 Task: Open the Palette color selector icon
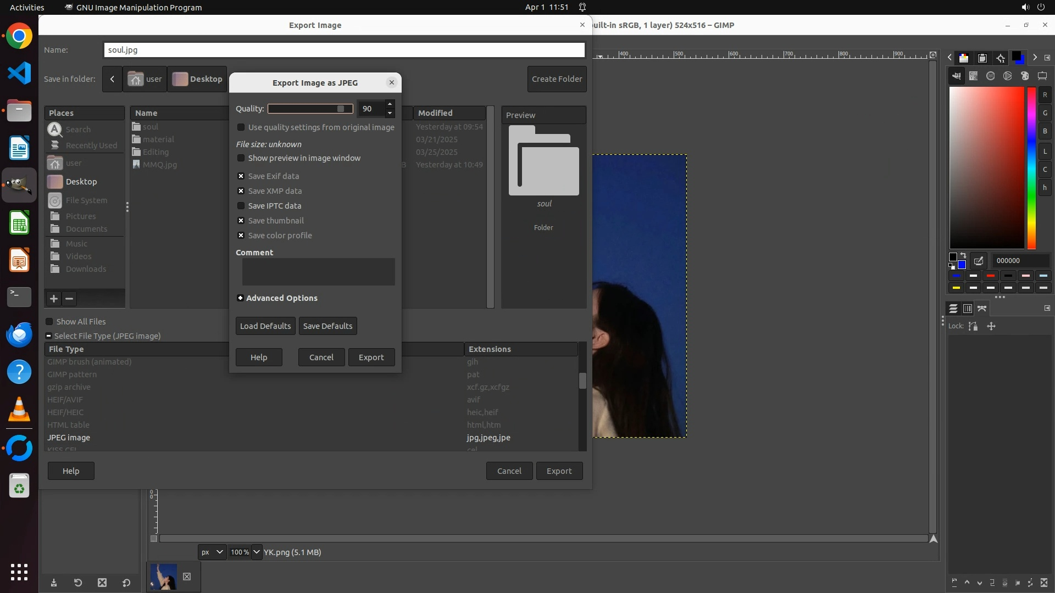tap(1025, 76)
